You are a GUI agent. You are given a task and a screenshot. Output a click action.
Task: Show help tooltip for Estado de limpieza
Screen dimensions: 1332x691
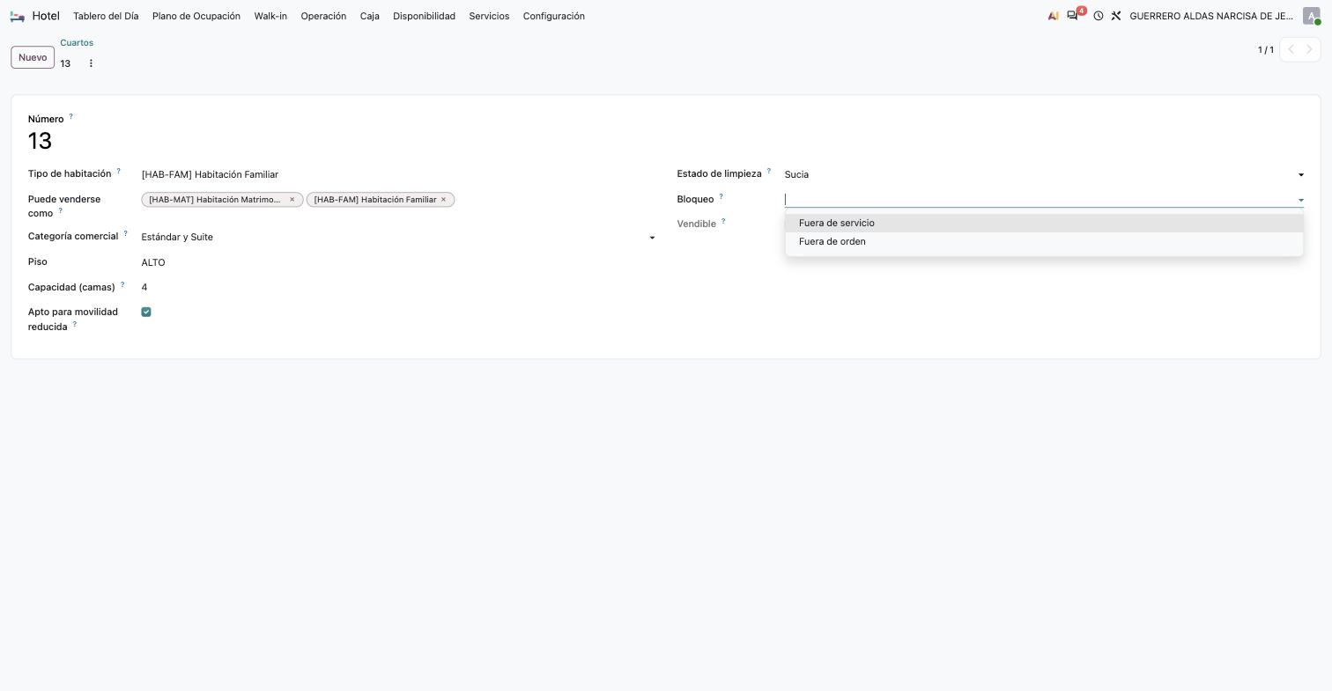(x=768, y=172)
